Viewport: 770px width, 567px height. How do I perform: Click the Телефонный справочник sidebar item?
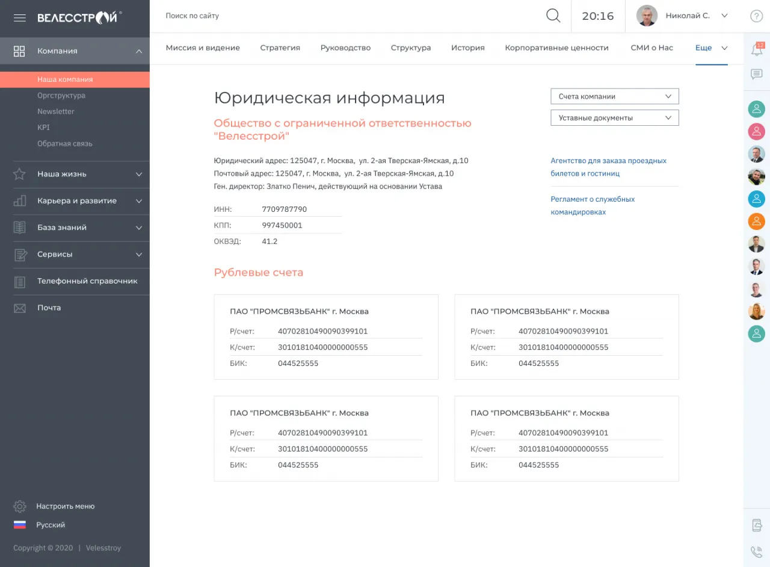[x=87, y=281]
